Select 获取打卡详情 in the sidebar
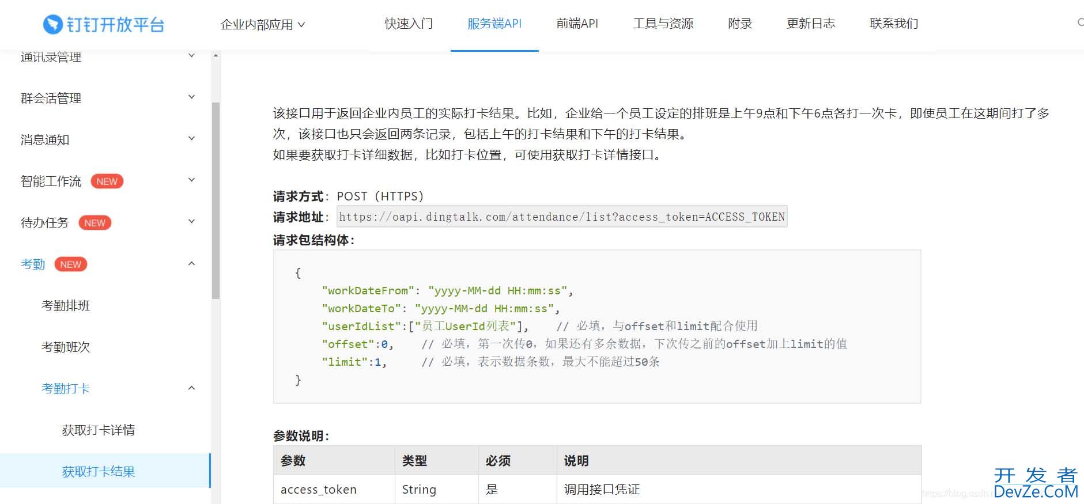The image size is (1084, 504). pos(98,430)
